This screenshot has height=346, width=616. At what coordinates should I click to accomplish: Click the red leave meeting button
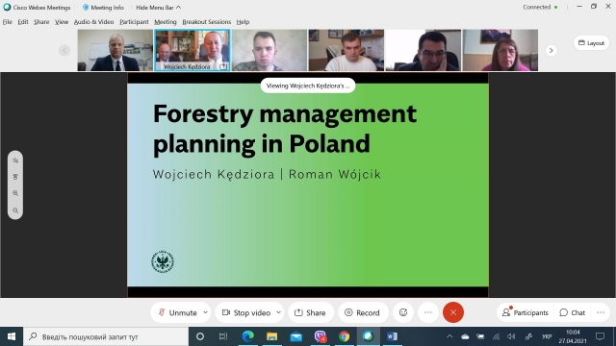tap(453, 312)
